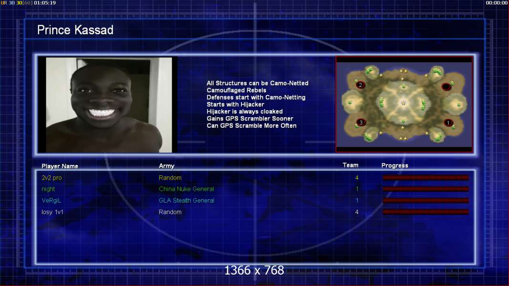Click the center star on the minimap
This screenshot has height=286, width=509.
404,103
